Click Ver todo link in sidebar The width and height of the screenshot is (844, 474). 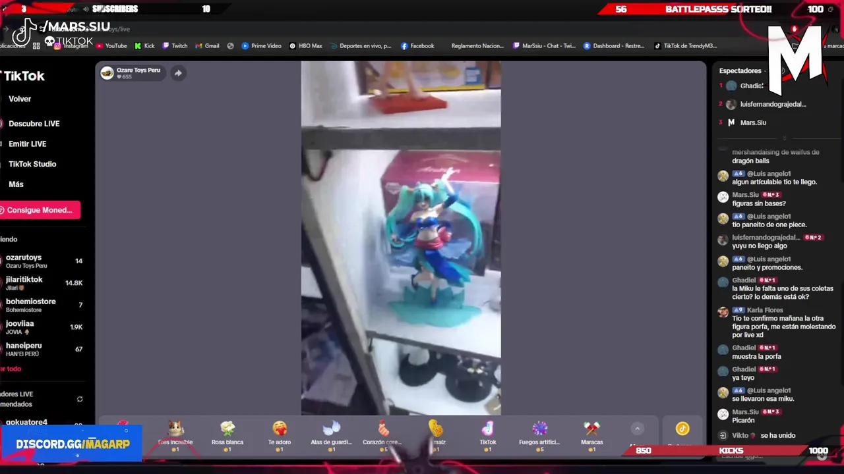(x=11, y=369)
